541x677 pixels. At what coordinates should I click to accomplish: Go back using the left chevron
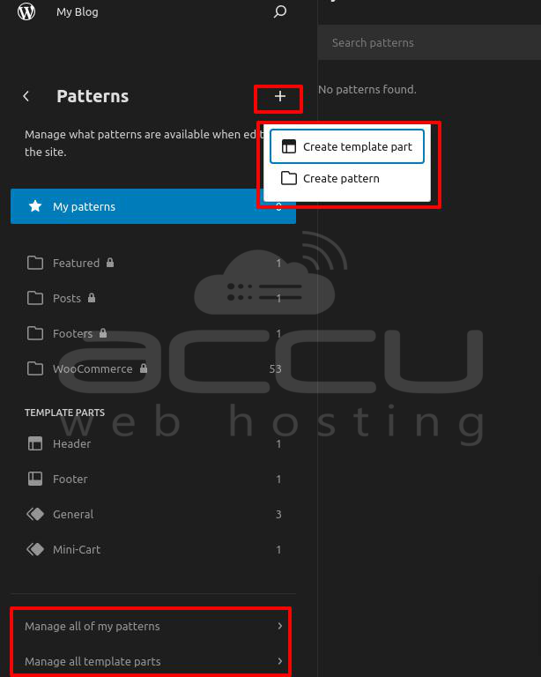point(26,96)
